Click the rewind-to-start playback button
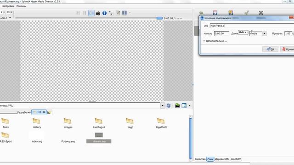 (x=78, y=13)
